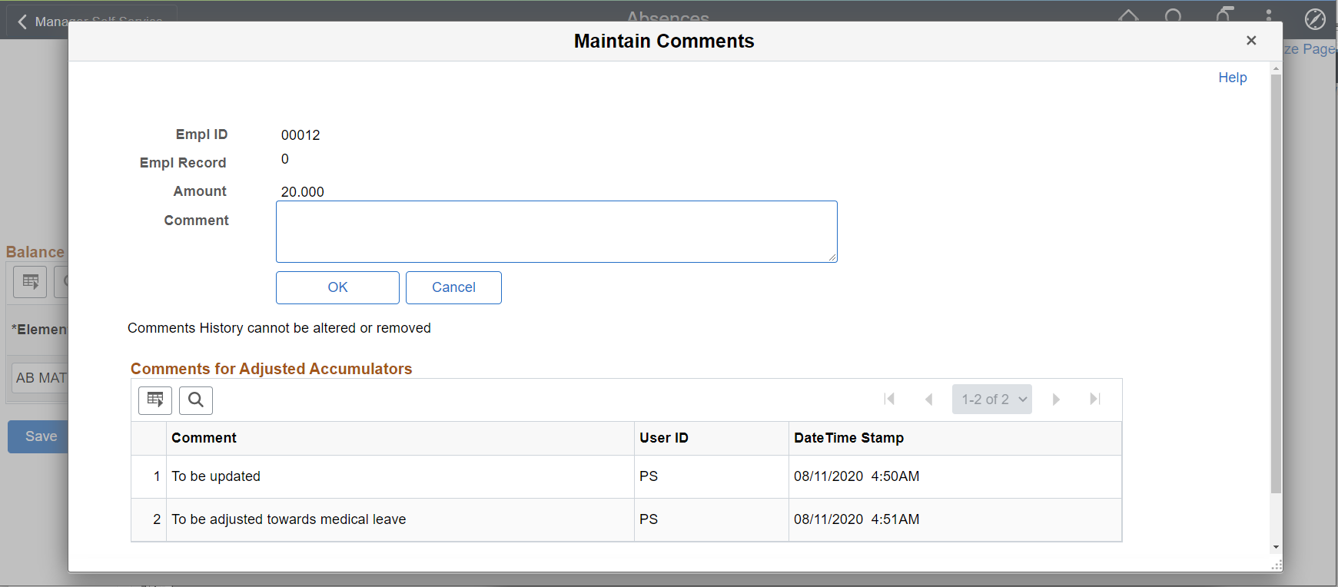Click the Empl Record value 0
Screen dimensions: 1338x587
click(x=285, y=159)
